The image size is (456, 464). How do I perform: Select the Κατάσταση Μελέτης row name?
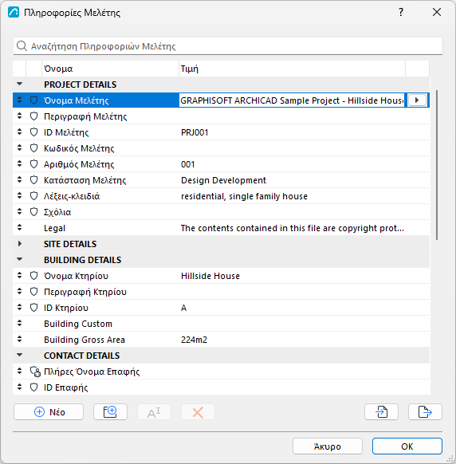(x=85, y=180)
